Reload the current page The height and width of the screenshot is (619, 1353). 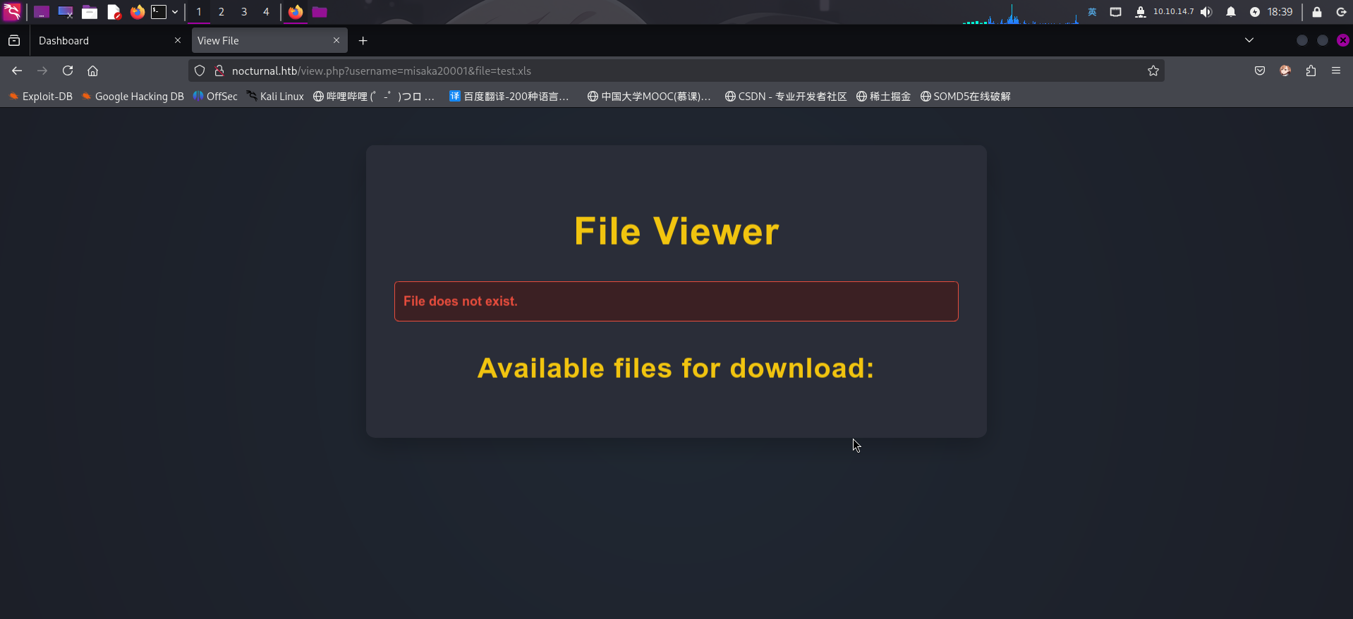68,71
